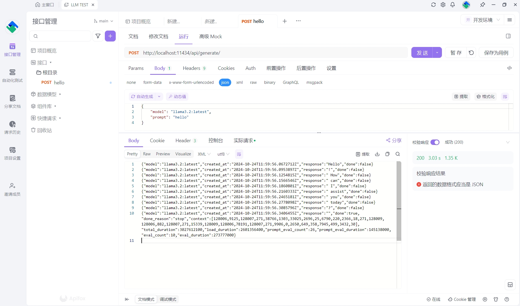The width and height of the screenshot is (520, 306).
Task: Open settings gear in title bar
Action: click(443, 5)
